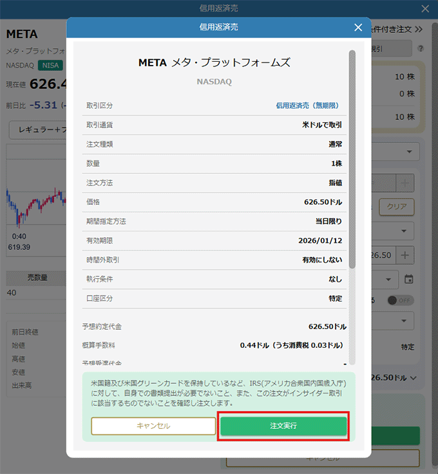The image size is (438, 474).
Task: Click the NISA badge in the background
Action: click(x=50, y=65)
